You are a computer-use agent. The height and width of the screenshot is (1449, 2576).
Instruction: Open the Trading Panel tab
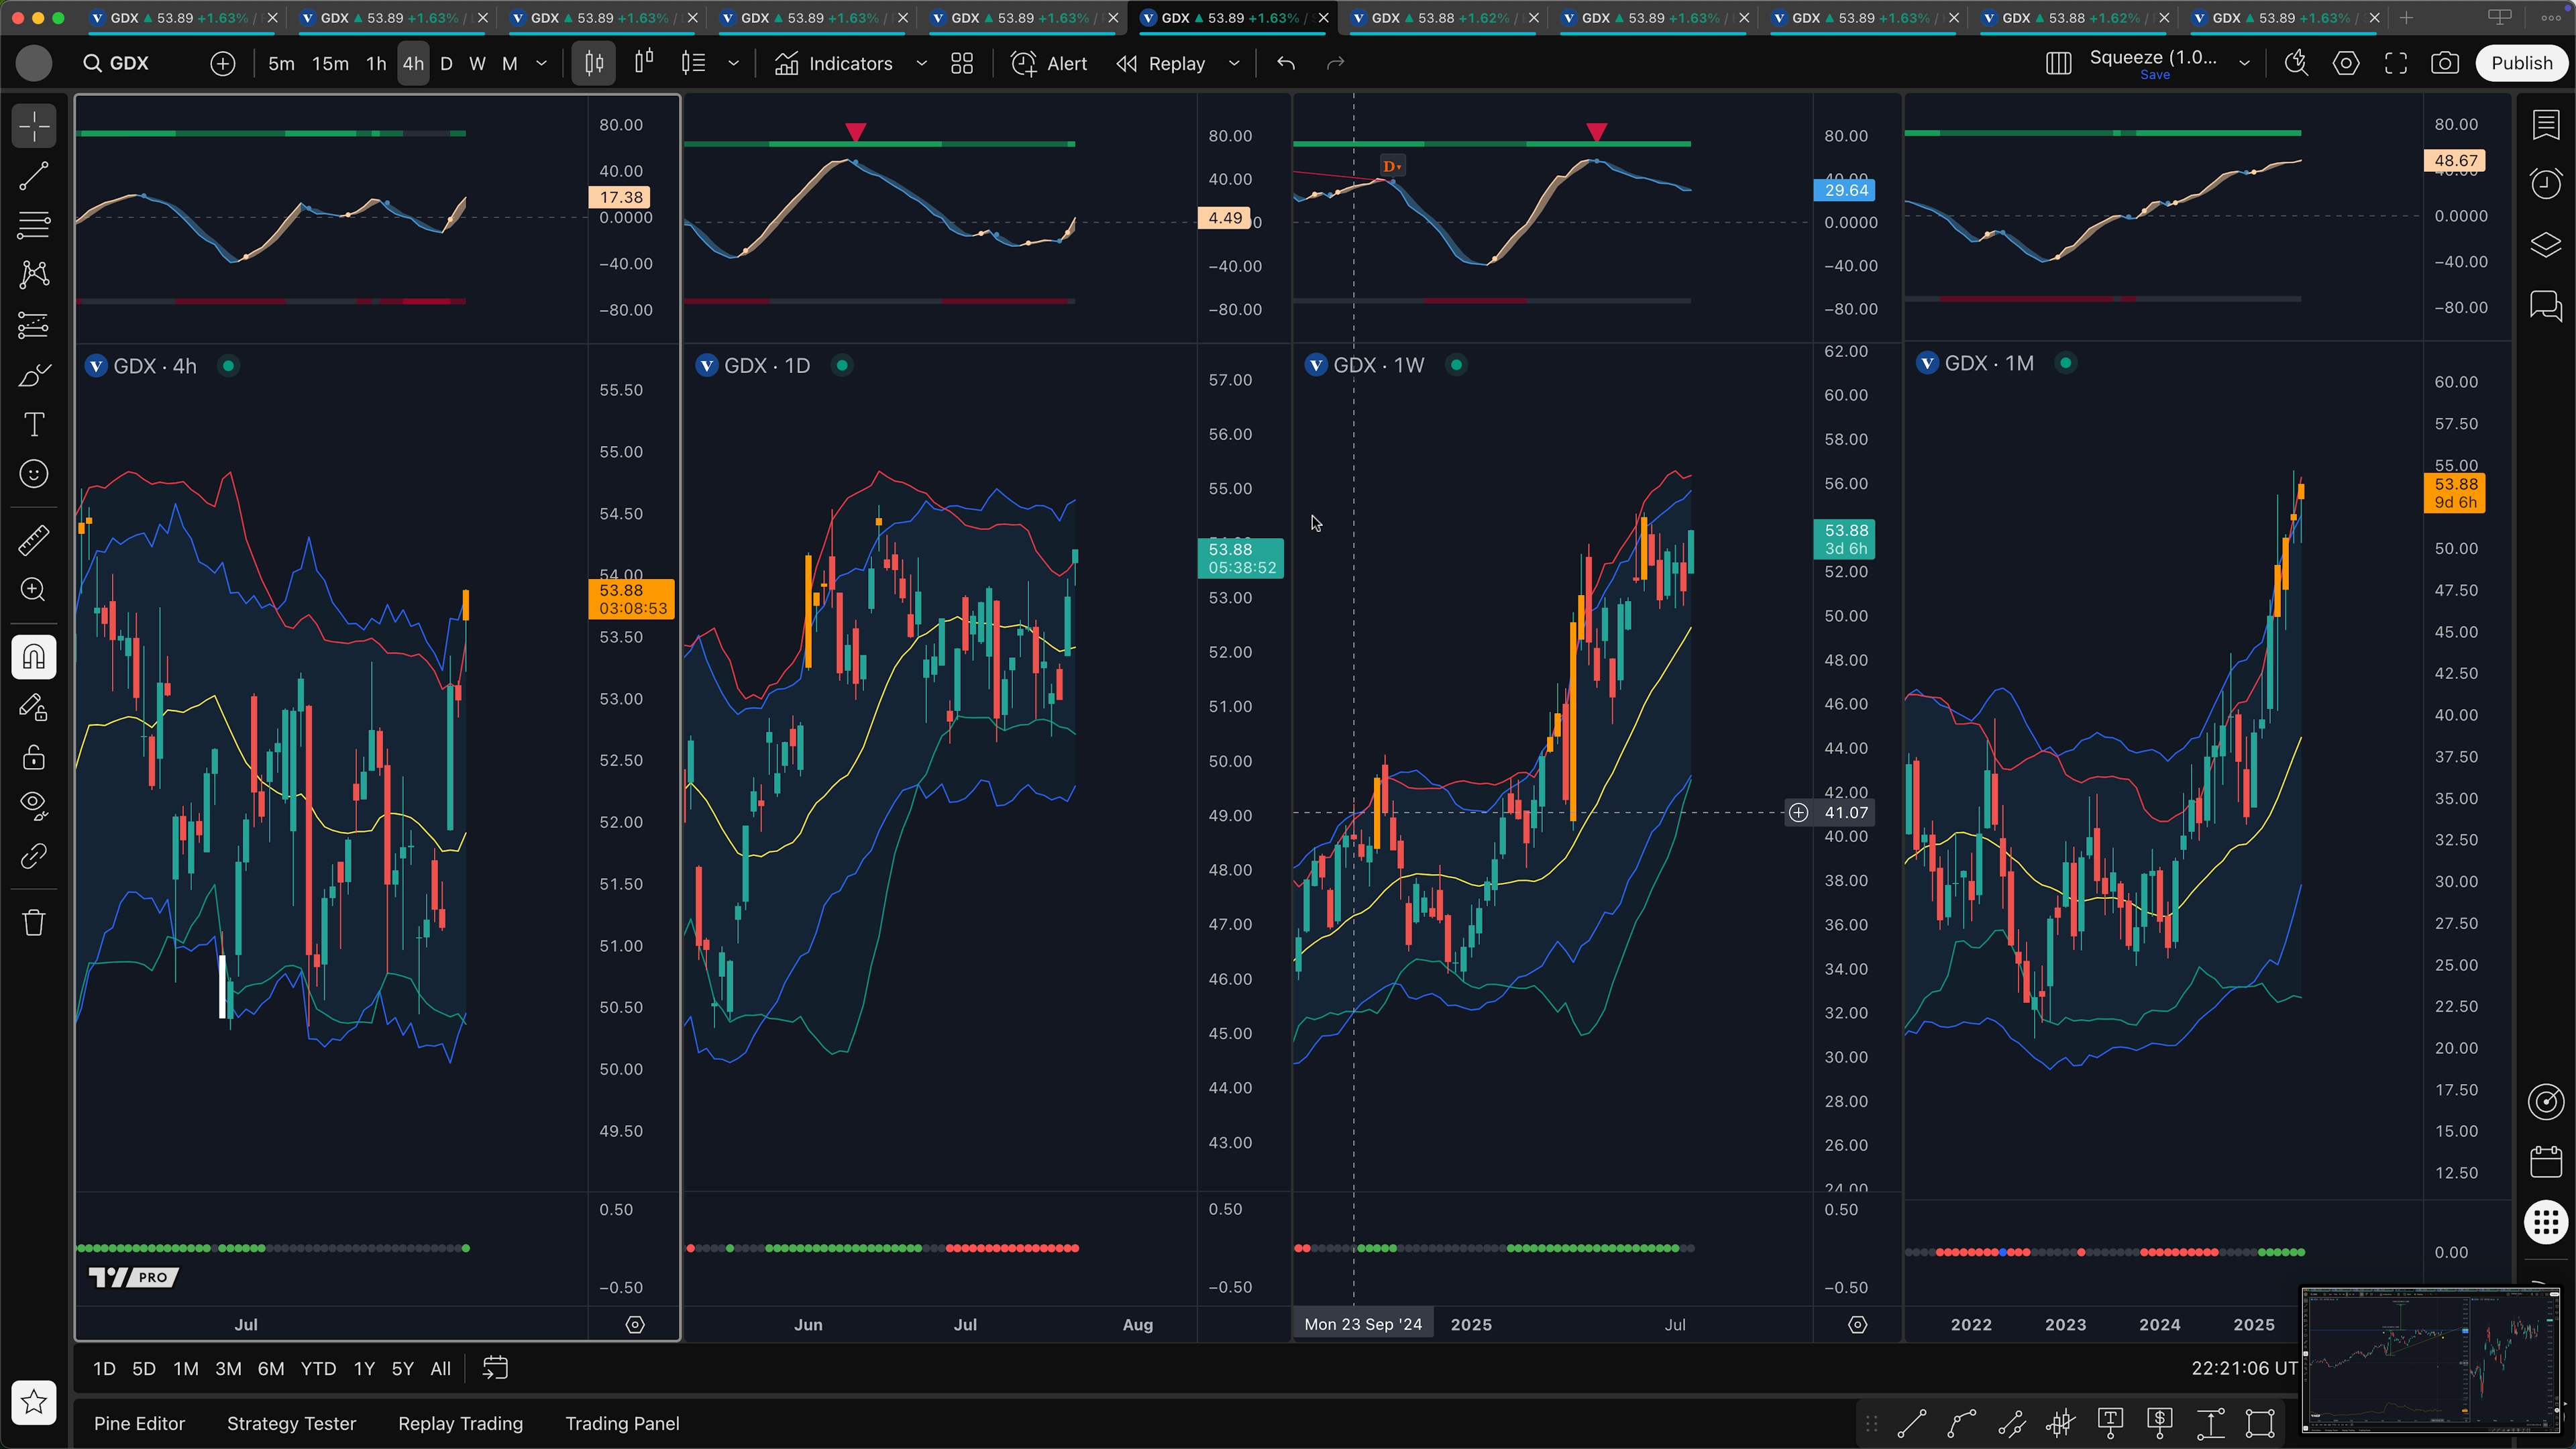click(x=622, y=1424)
